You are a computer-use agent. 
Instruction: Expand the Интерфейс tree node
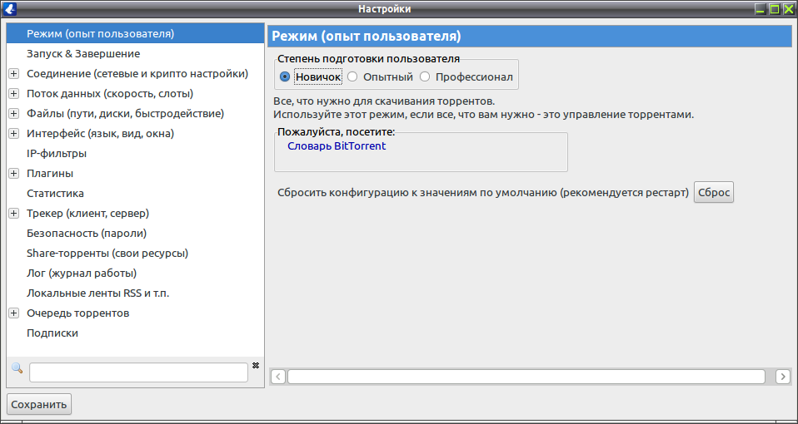click(x=14, y=134)
